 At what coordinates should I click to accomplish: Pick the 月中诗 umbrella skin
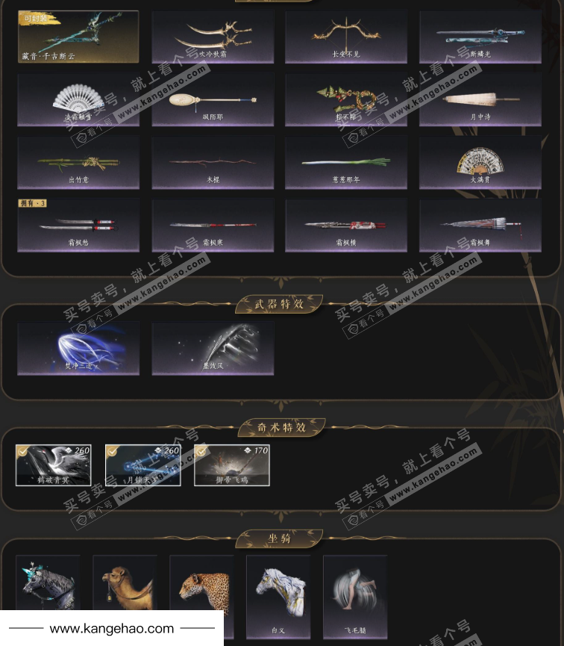pyautogui.click(x=480, y=100)
